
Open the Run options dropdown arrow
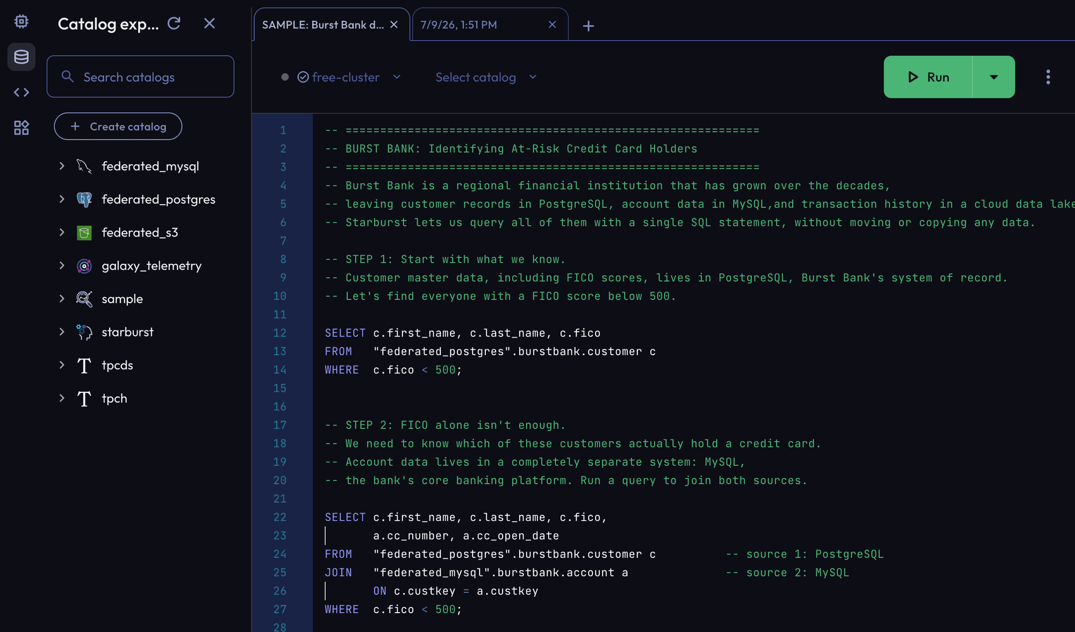994,77
